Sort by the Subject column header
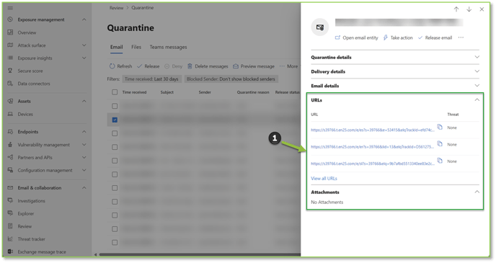The image size is (496, 263). pos(167,92)
